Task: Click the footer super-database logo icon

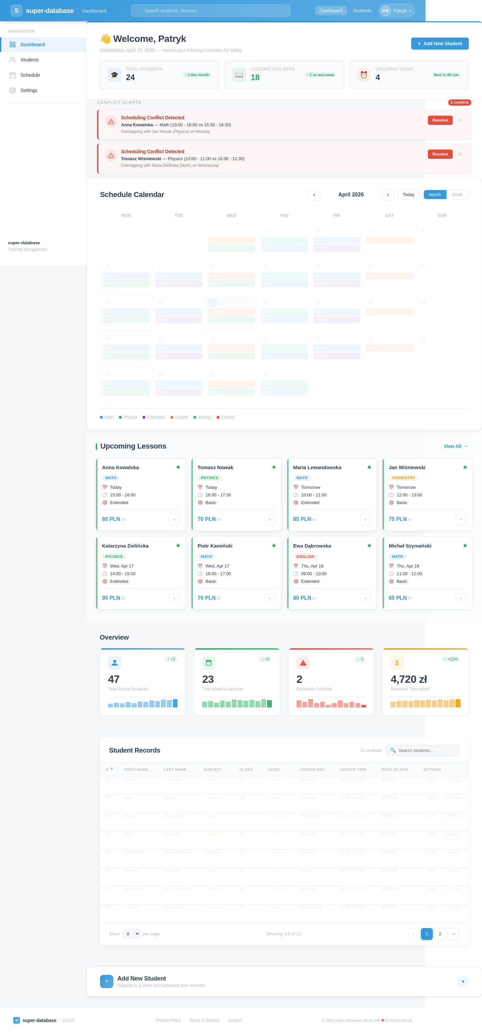Action: 17,1020
